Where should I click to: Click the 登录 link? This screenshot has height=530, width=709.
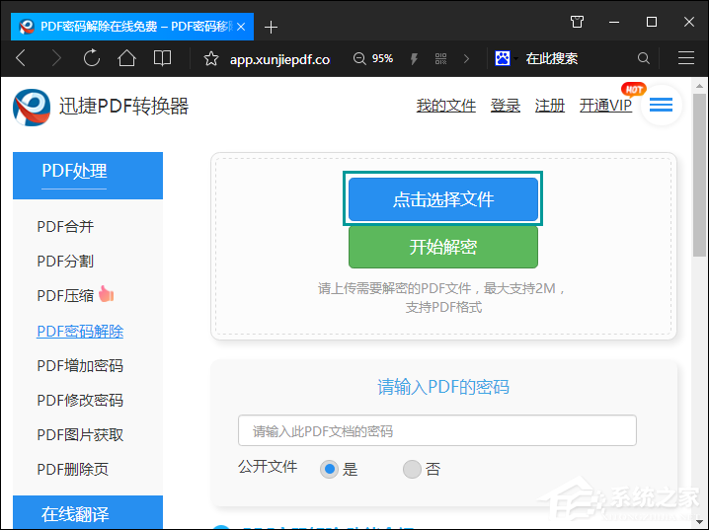point(505,106)
